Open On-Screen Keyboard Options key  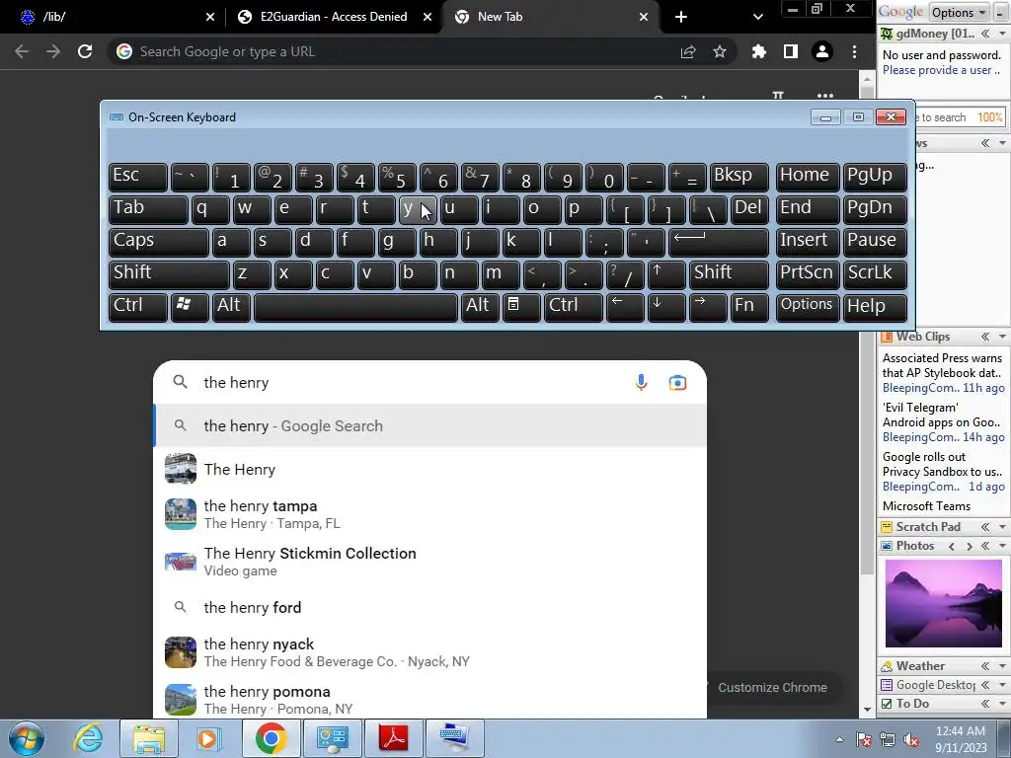[808, 308]
